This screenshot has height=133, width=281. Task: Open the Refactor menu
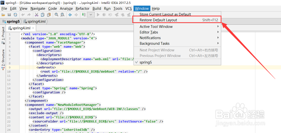point(82,8)
